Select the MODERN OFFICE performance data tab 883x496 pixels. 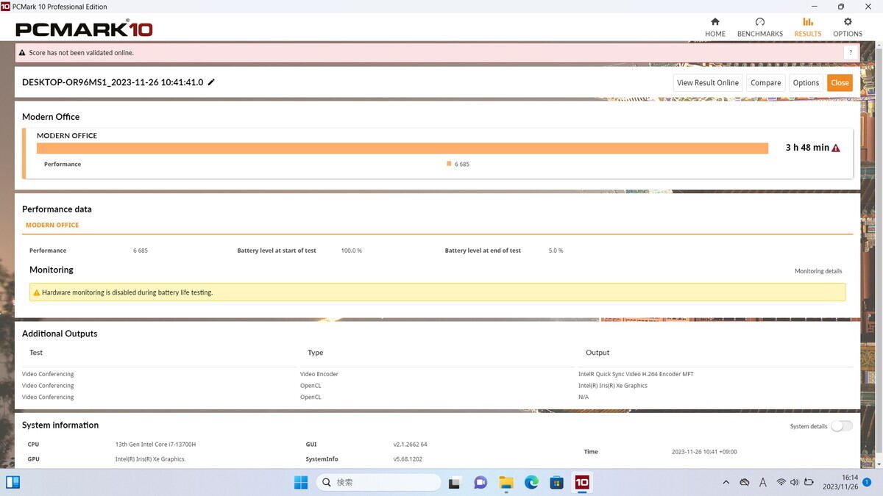click(x=52, y=225)
